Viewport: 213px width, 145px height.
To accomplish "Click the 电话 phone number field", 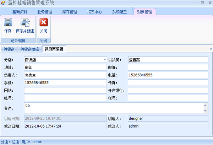I will 168,75.
